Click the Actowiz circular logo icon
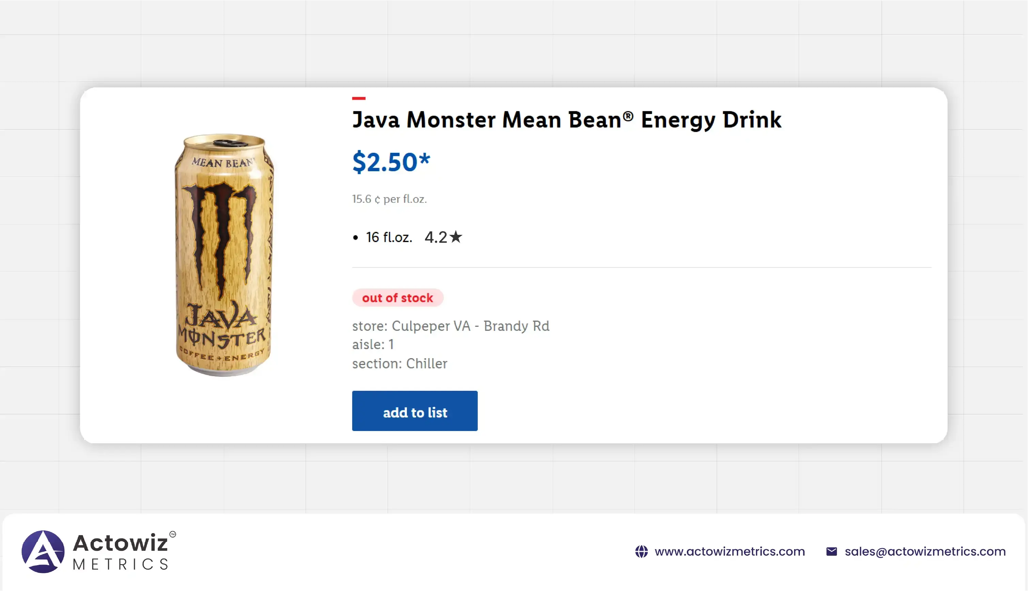The image size is (1028, 591). pyautogui.click(x=43, y=551)
